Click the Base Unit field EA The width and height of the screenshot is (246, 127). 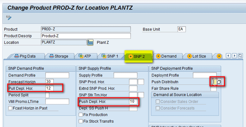(182, 29)
